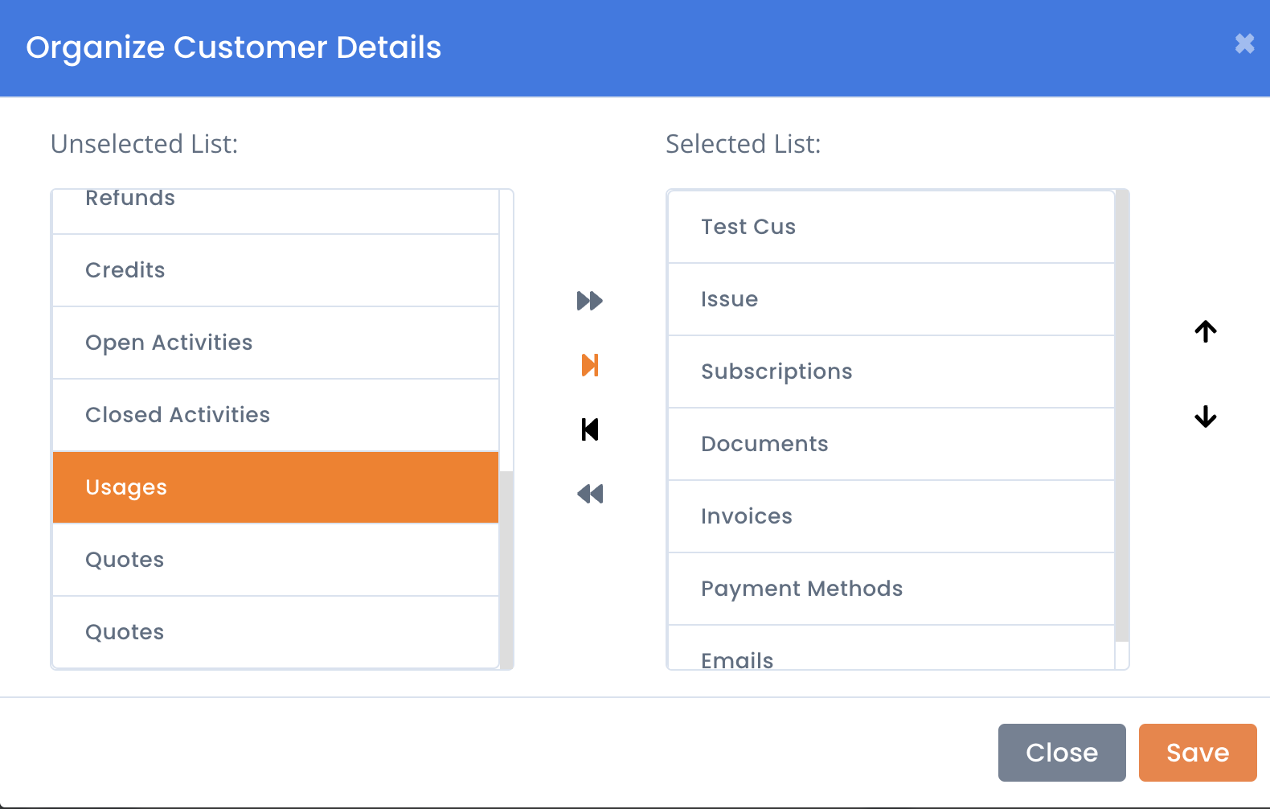
Task: Click the orange move selected right icon
Action: point(590,365)
